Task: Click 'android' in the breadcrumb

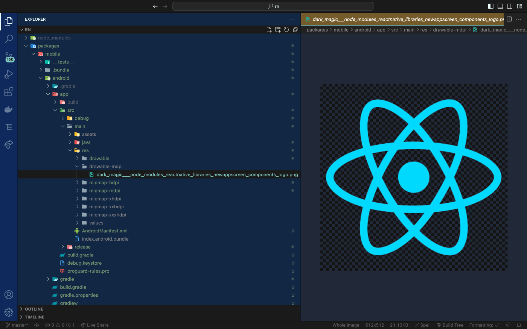Action: (x=363, y=30)
